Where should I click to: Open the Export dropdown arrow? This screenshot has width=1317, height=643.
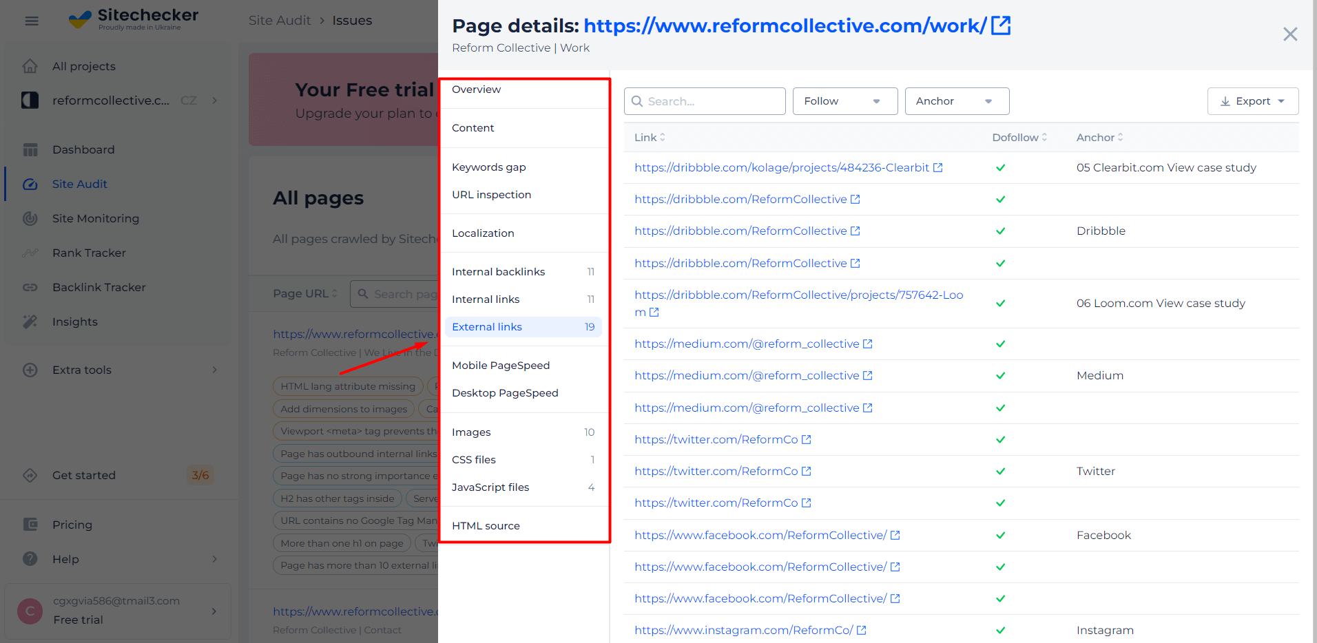(1281, 101)
